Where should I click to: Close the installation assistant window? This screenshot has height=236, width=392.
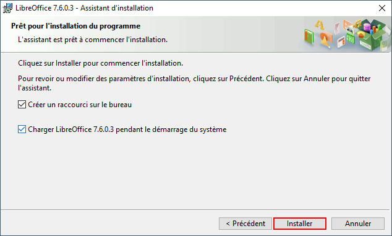(x=382, y=8)
